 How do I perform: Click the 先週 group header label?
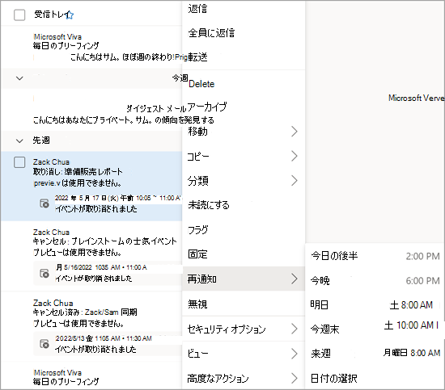point(41,140)
